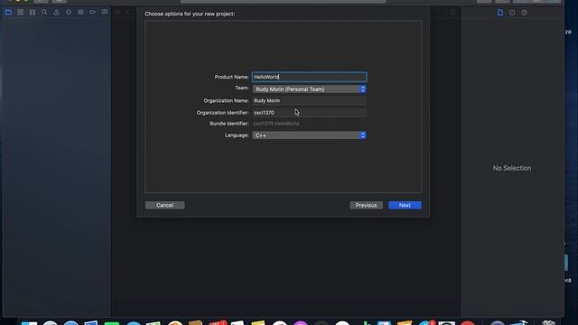Image resolution: width=578 pixels, height=325 pixels.
Task: Cancel the new project dialog
Action: [x=164, y=205]
